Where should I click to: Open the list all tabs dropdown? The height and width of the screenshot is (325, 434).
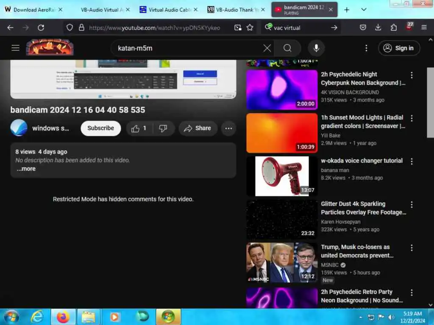[x=364, y=10]
